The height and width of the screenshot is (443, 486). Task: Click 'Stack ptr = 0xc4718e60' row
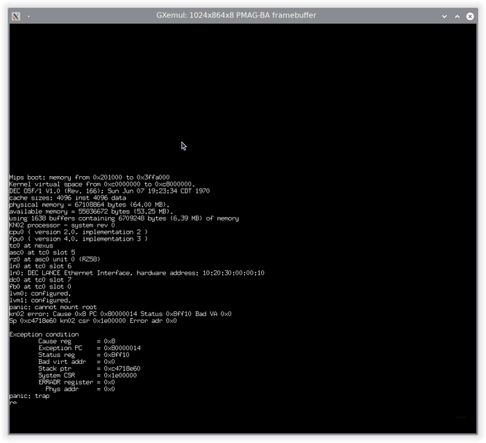[x=90, y=368]
